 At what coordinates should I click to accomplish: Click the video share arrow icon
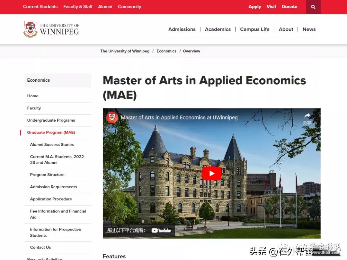coord(307,115)
